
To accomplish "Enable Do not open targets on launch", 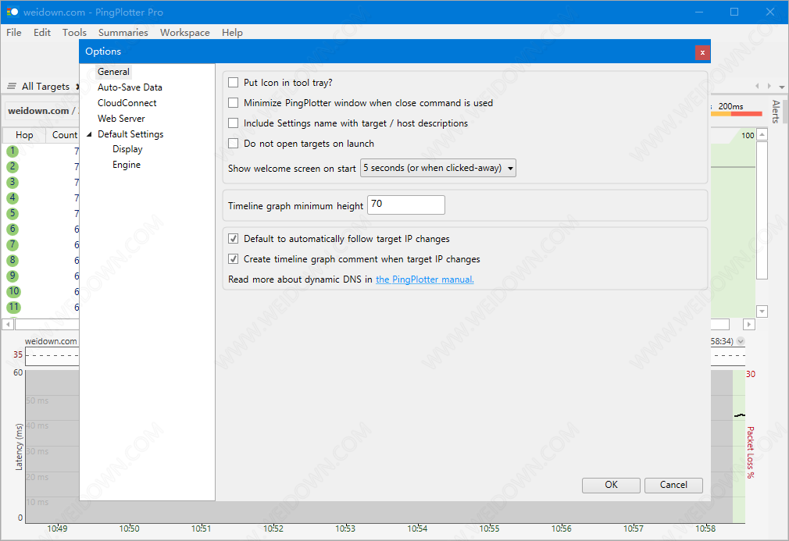I will 233,144.
